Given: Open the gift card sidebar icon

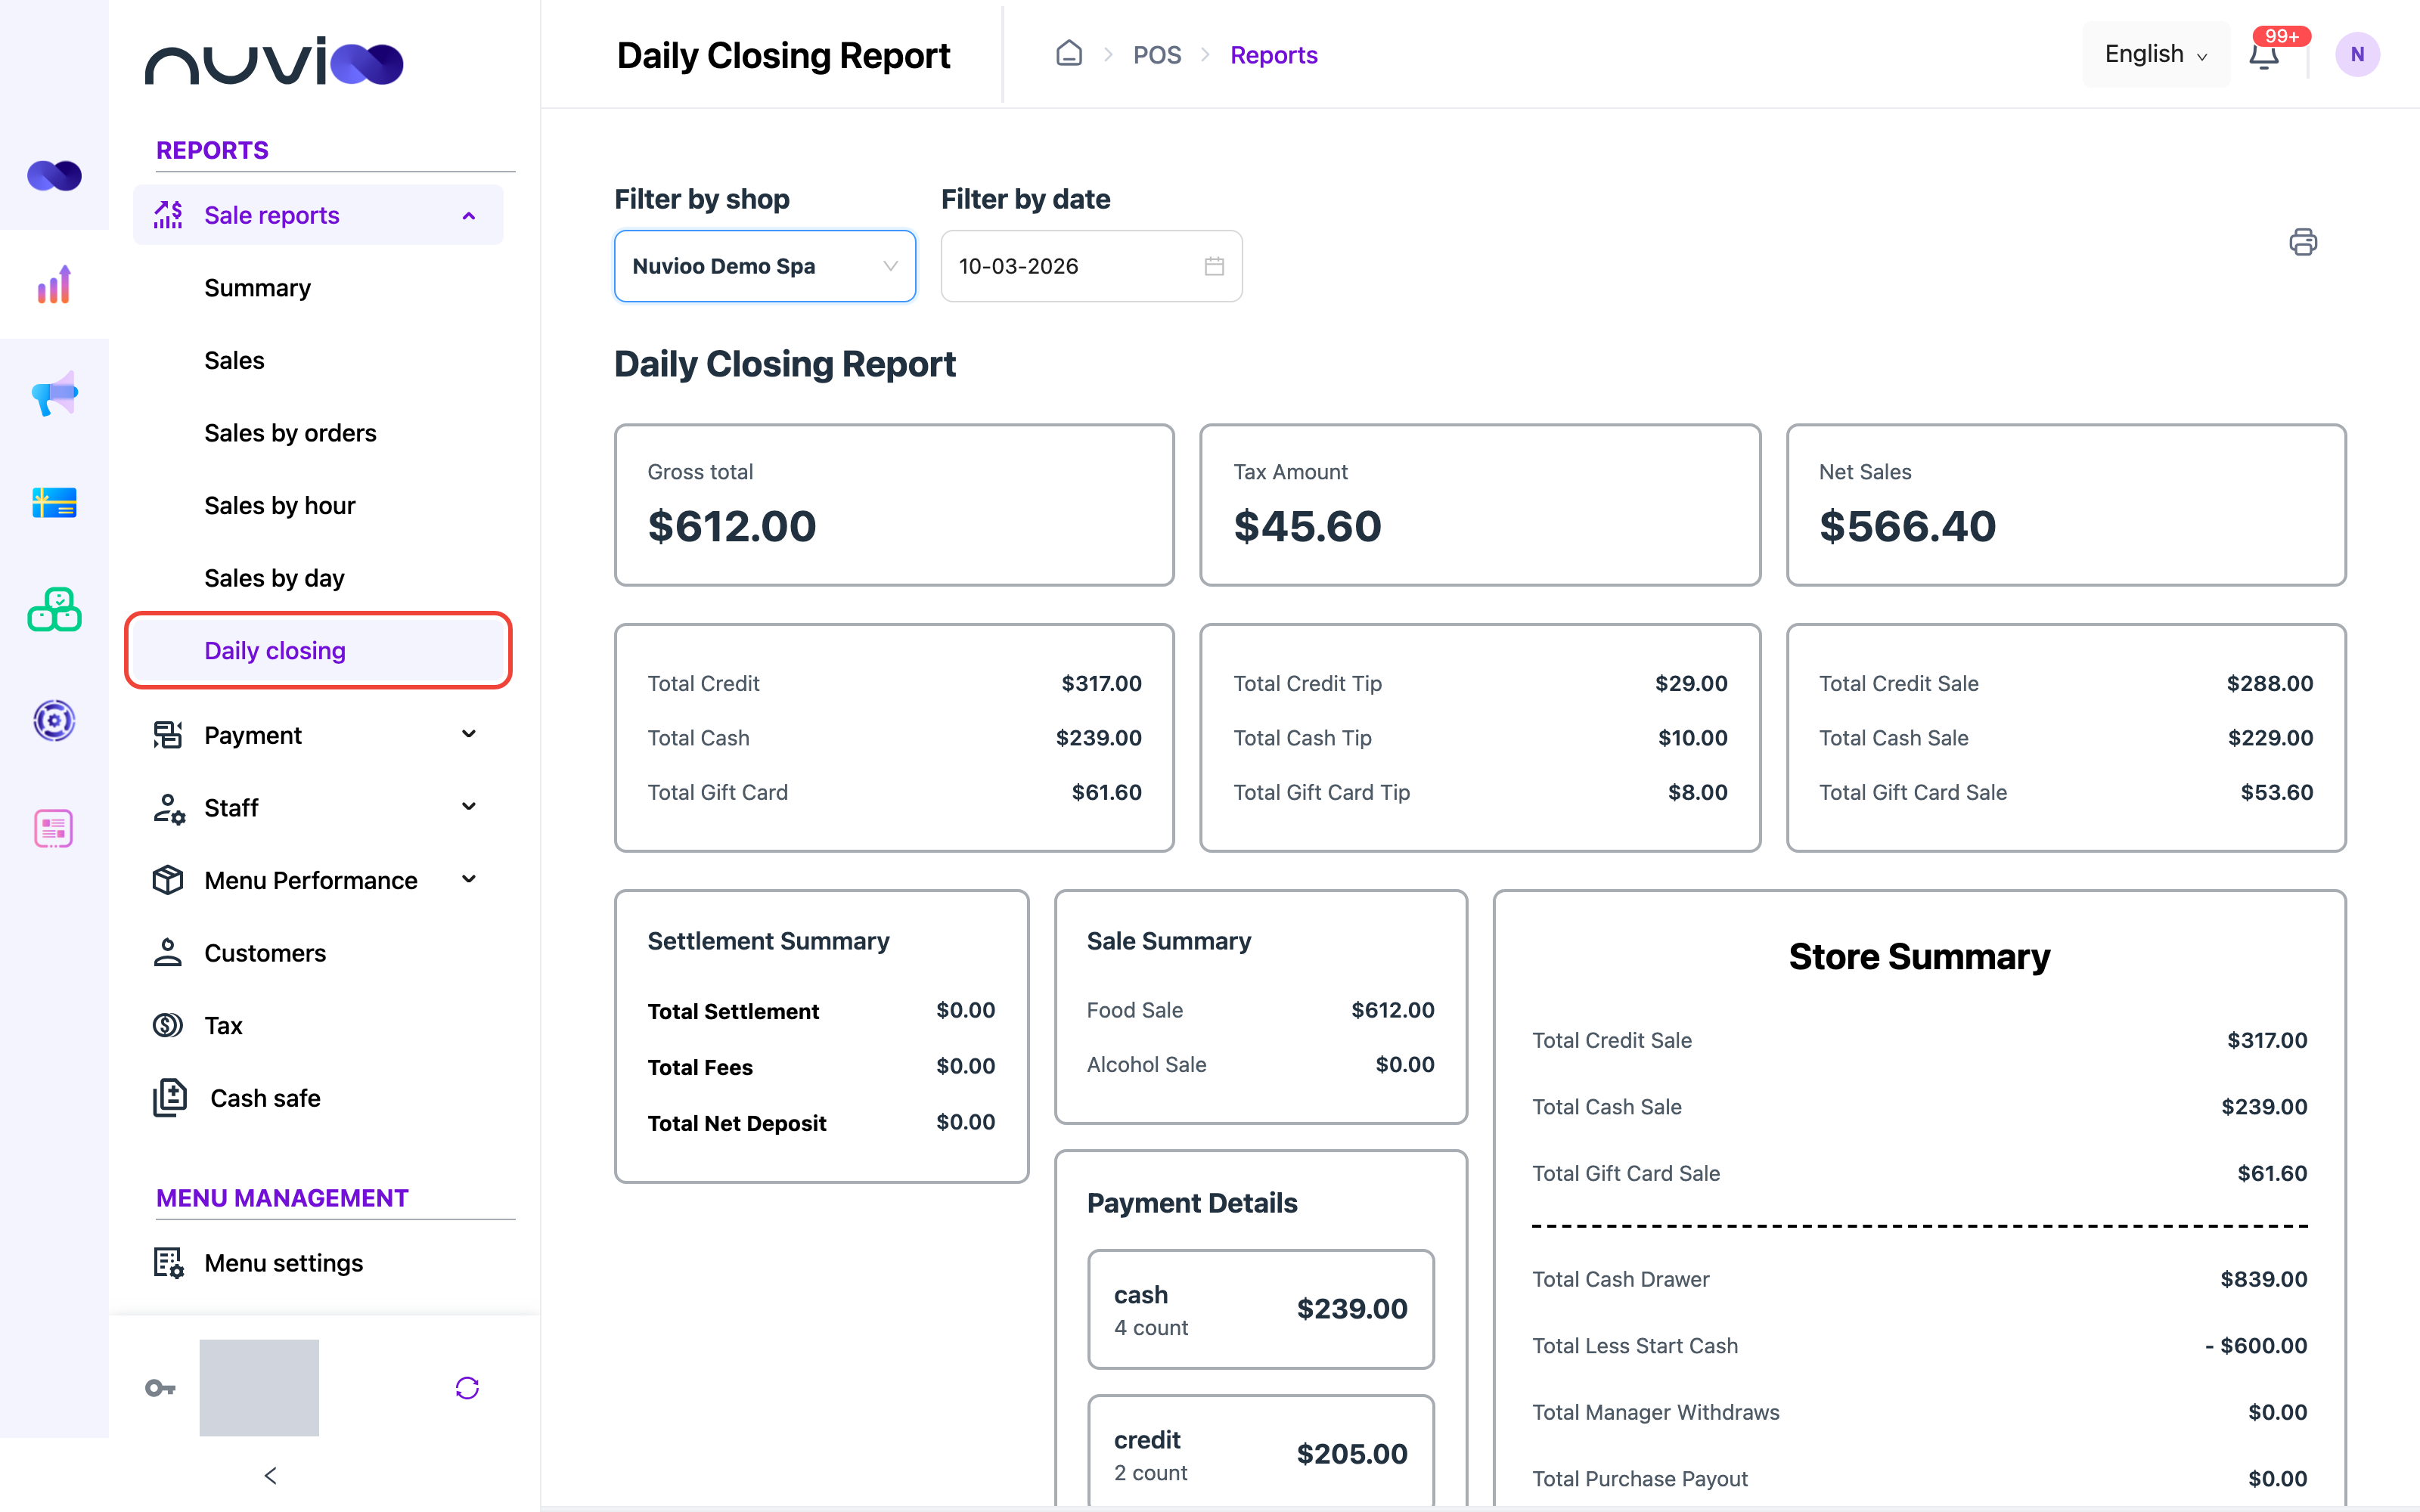Looking at the screenshot, I should tap(54, 502).
